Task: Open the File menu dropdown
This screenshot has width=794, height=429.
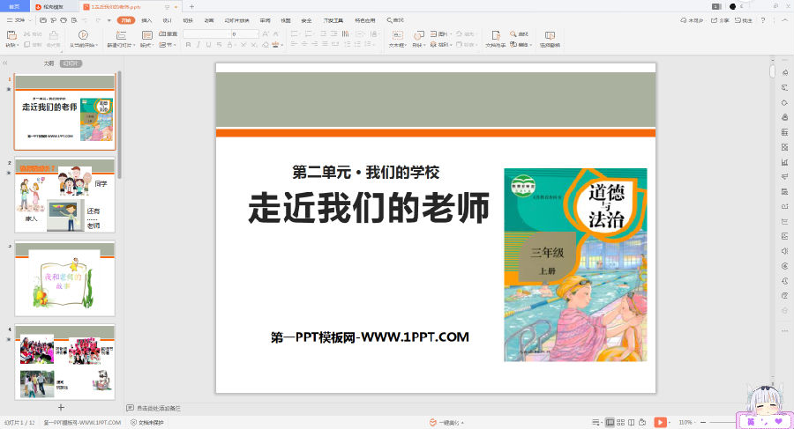Action: click(x=19, y=20)
